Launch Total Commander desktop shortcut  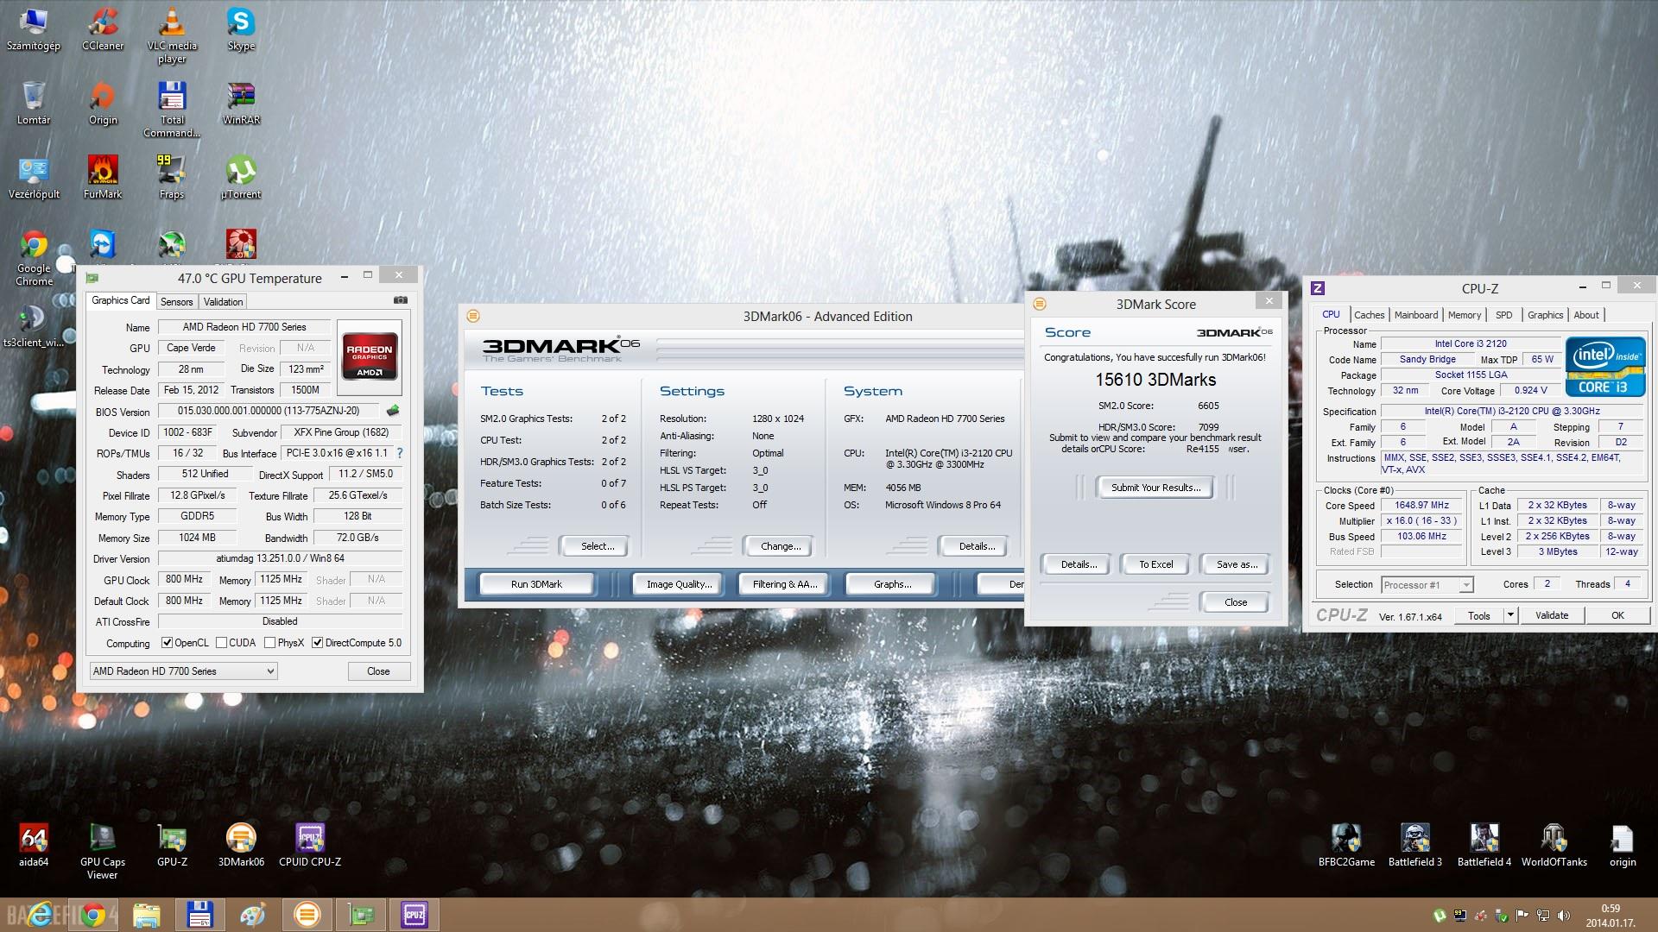click(x=172, y=109)
